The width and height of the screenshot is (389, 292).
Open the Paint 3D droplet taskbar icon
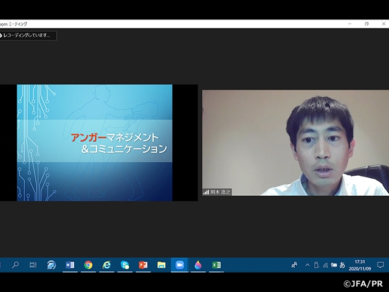198,265
